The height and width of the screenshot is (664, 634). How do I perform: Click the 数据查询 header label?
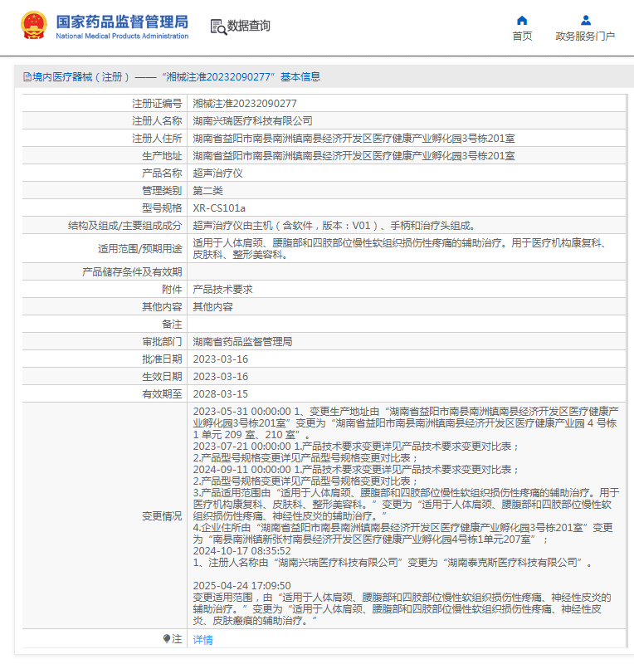[x=249, y=27]
